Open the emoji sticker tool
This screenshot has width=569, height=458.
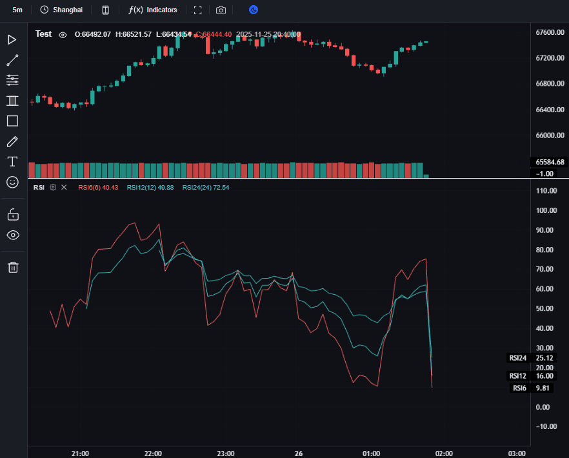pos(12,182)
